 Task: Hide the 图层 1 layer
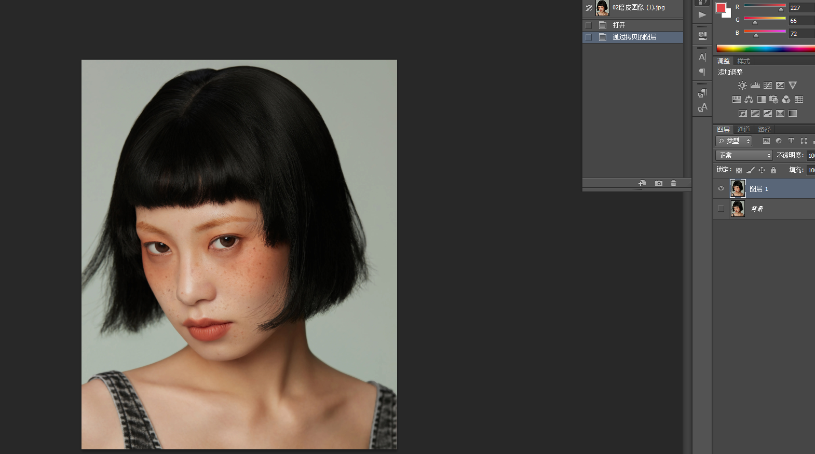[721, 189]
